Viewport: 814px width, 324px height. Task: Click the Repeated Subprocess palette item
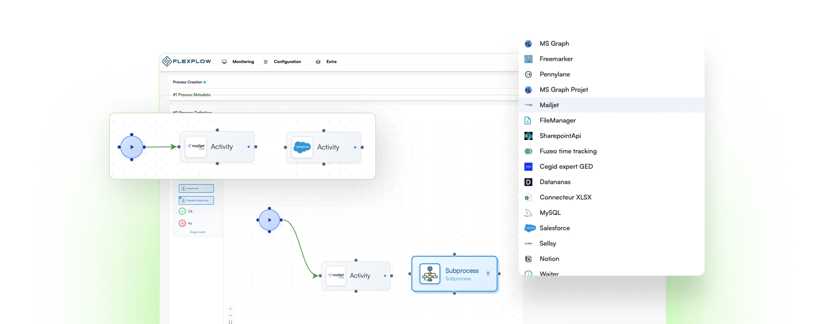(196, 200)
